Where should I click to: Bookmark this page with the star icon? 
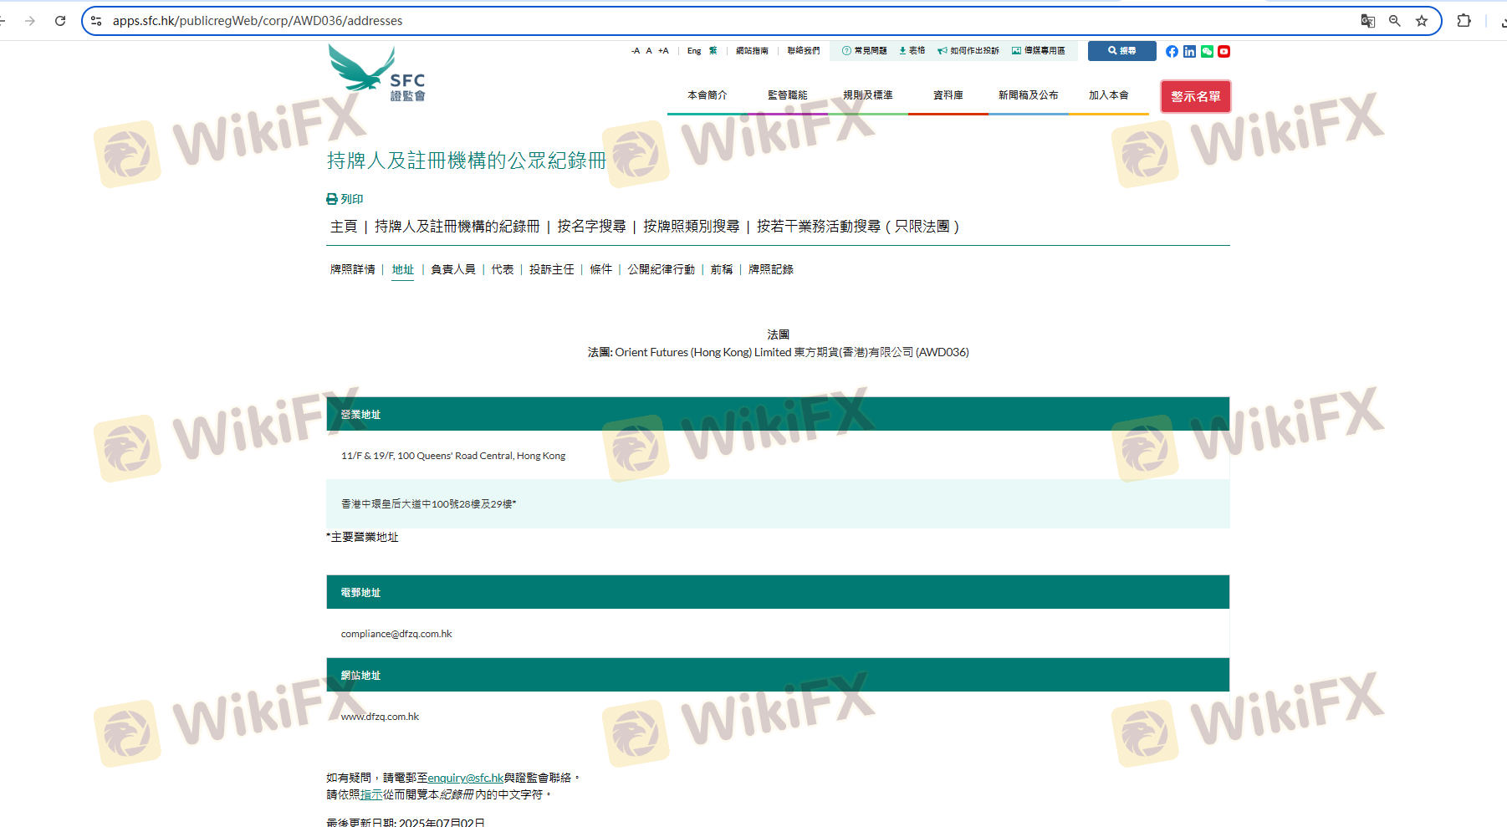pyautogui.click(x=1422, y=21)
